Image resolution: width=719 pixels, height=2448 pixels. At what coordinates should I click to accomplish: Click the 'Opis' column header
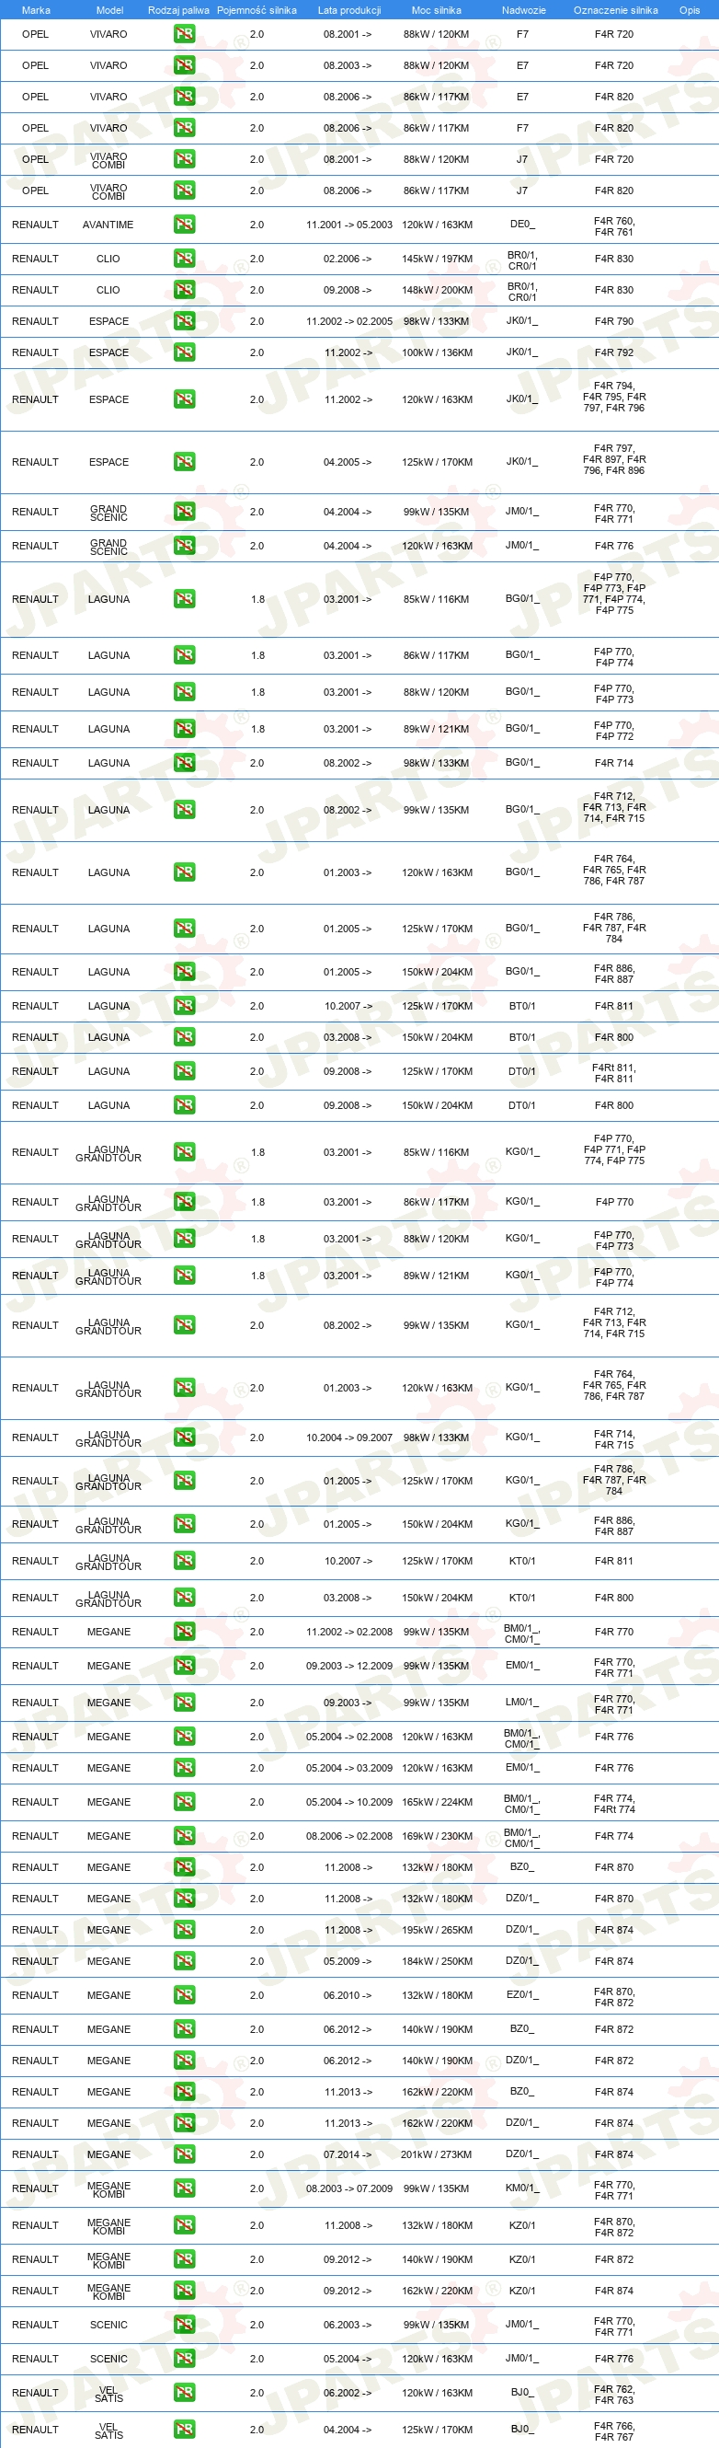pyautogui.click(x=690, y=10)
